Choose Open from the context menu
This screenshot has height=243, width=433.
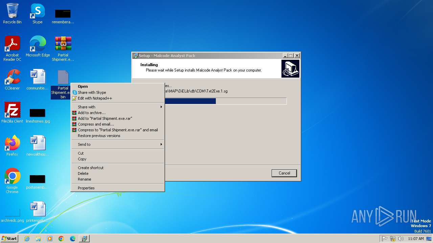(x=117, y=86)
